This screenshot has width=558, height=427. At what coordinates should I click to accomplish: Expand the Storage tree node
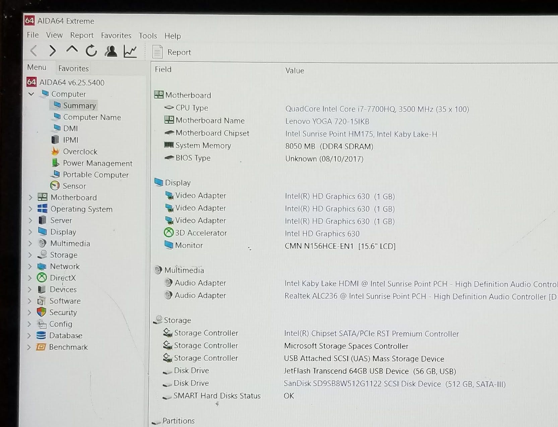(30, 255)
